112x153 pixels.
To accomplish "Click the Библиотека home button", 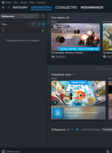I will pyautogui.click(x=20, y=16).
